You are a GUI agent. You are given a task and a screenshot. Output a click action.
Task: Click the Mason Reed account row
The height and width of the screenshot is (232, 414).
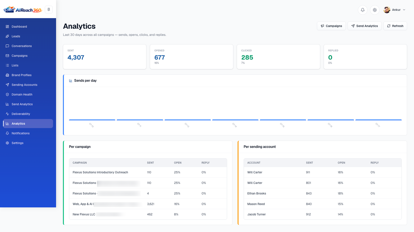tap(323, 204)
